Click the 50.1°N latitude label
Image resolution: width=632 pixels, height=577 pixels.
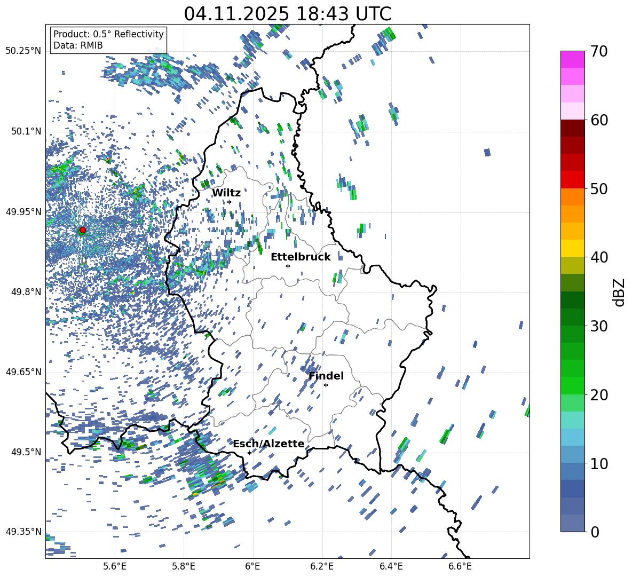pyautogui.click(x=26, y=131)
